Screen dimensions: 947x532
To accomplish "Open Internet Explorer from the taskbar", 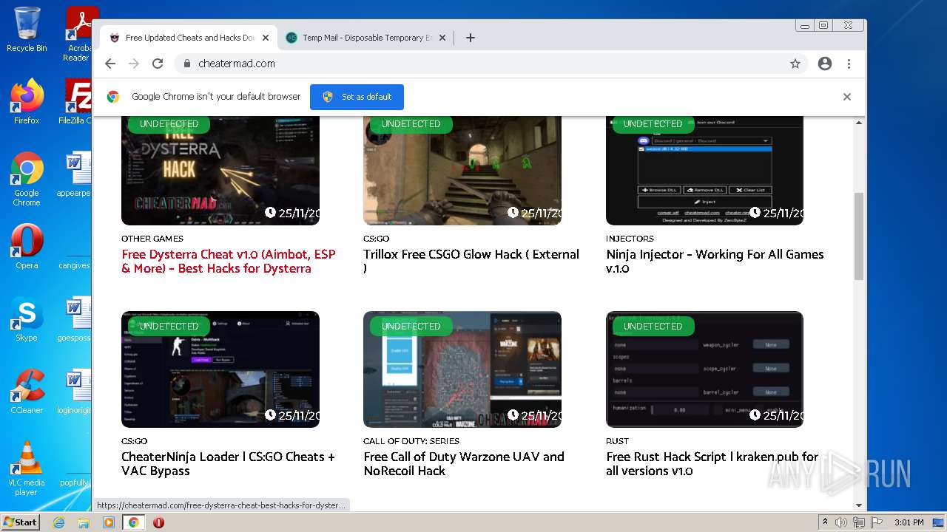I will click(58, 522).
